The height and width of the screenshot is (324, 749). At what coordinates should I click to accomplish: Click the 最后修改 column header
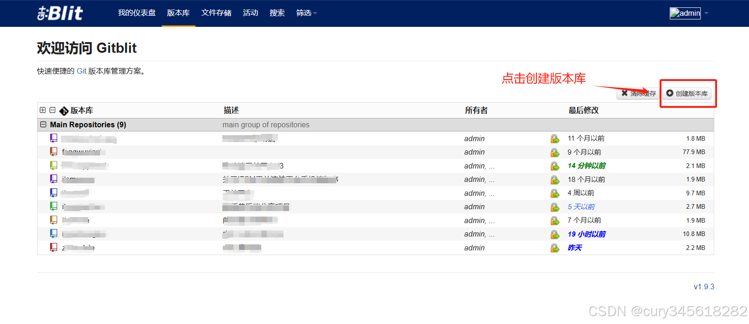(584, 111)
